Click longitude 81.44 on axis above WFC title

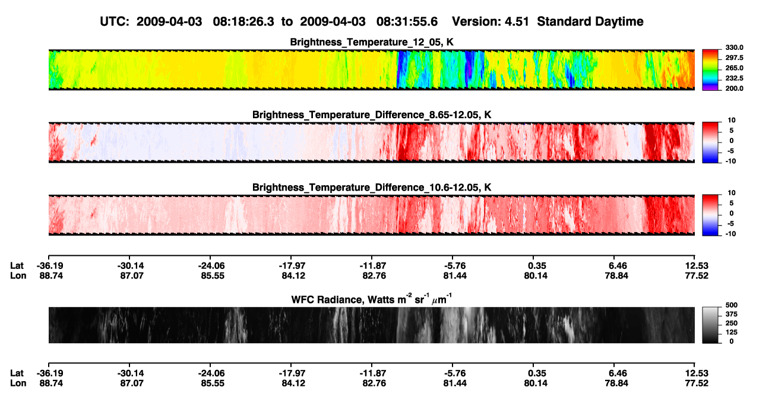click(454, 275)
